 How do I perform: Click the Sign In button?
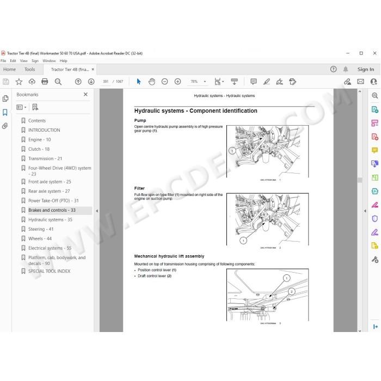click(366, 69)
